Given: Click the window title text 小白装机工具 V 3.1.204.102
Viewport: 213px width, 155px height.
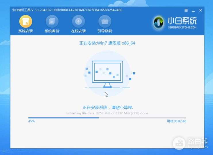Looking at the screenshot, I should 32,10.
